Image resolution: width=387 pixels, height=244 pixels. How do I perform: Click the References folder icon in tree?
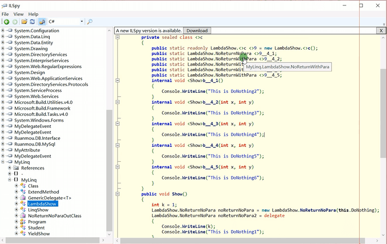coord(16,168)
